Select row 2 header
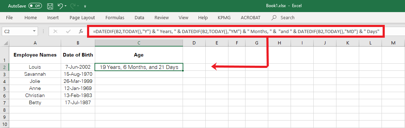This screenshot has width=405, height=128. pos(4,67)
